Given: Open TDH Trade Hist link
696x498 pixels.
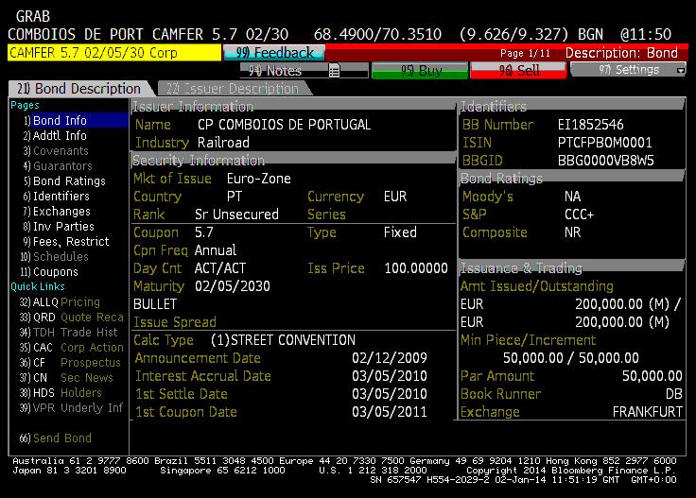Looking at the screenshot, I should point(68,332).
